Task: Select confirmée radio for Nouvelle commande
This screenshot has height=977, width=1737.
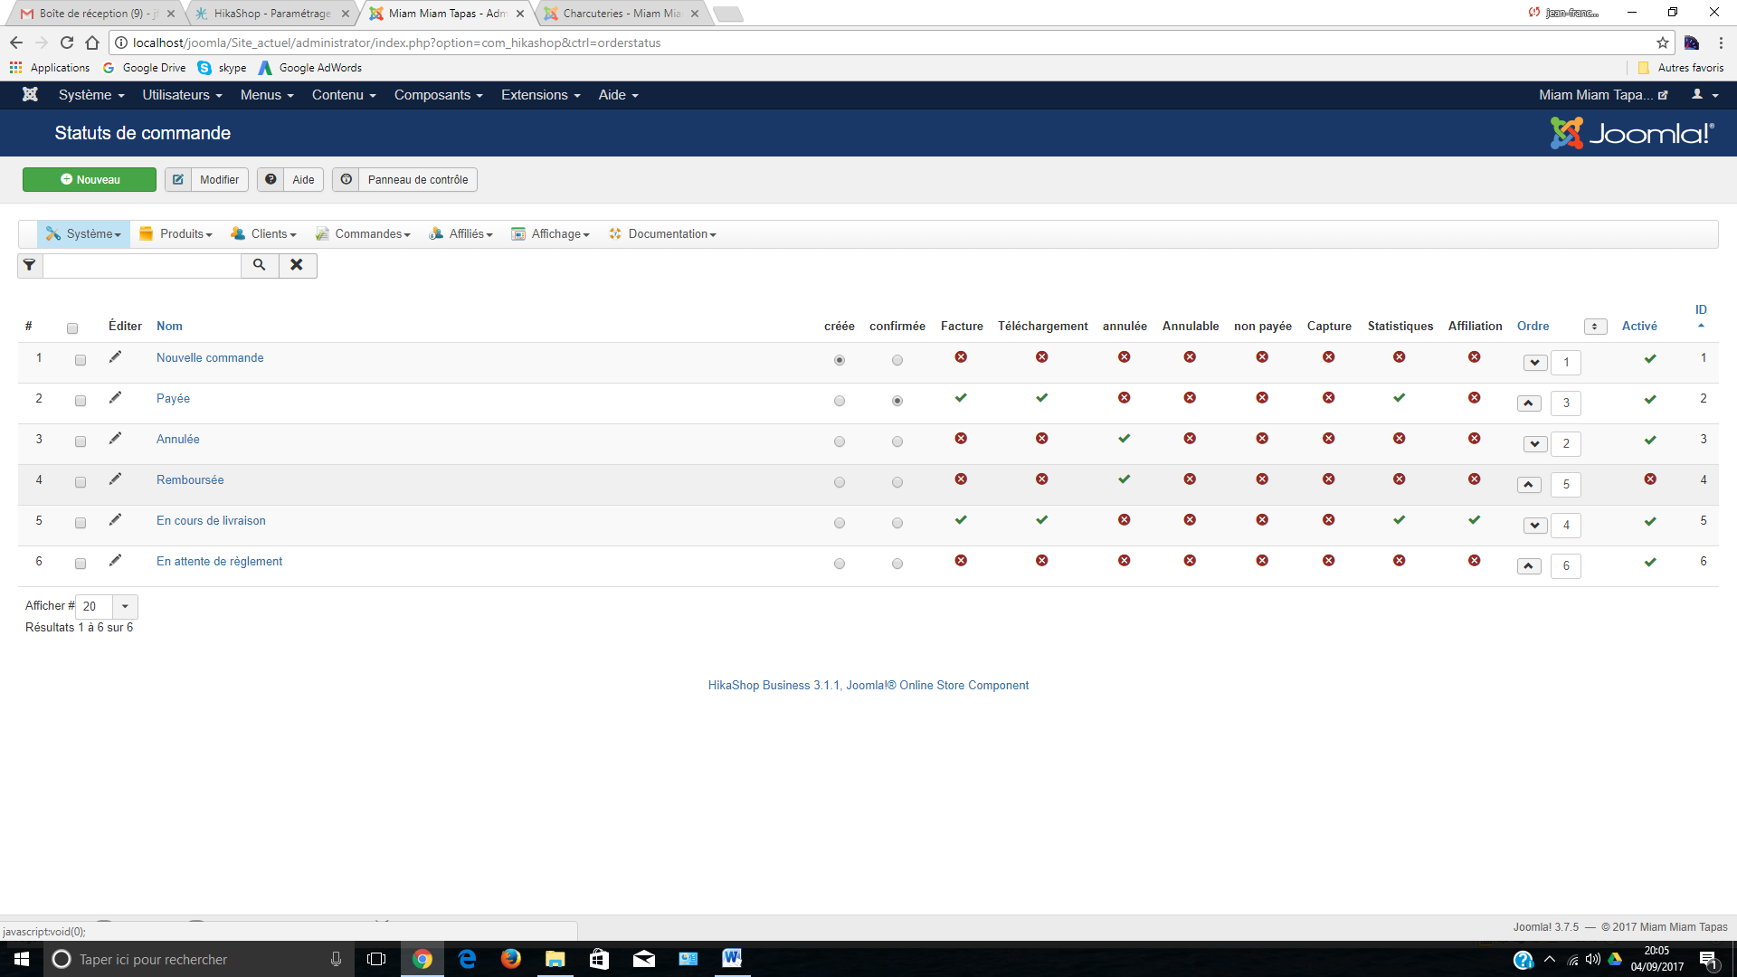Action: pos(897,360)
